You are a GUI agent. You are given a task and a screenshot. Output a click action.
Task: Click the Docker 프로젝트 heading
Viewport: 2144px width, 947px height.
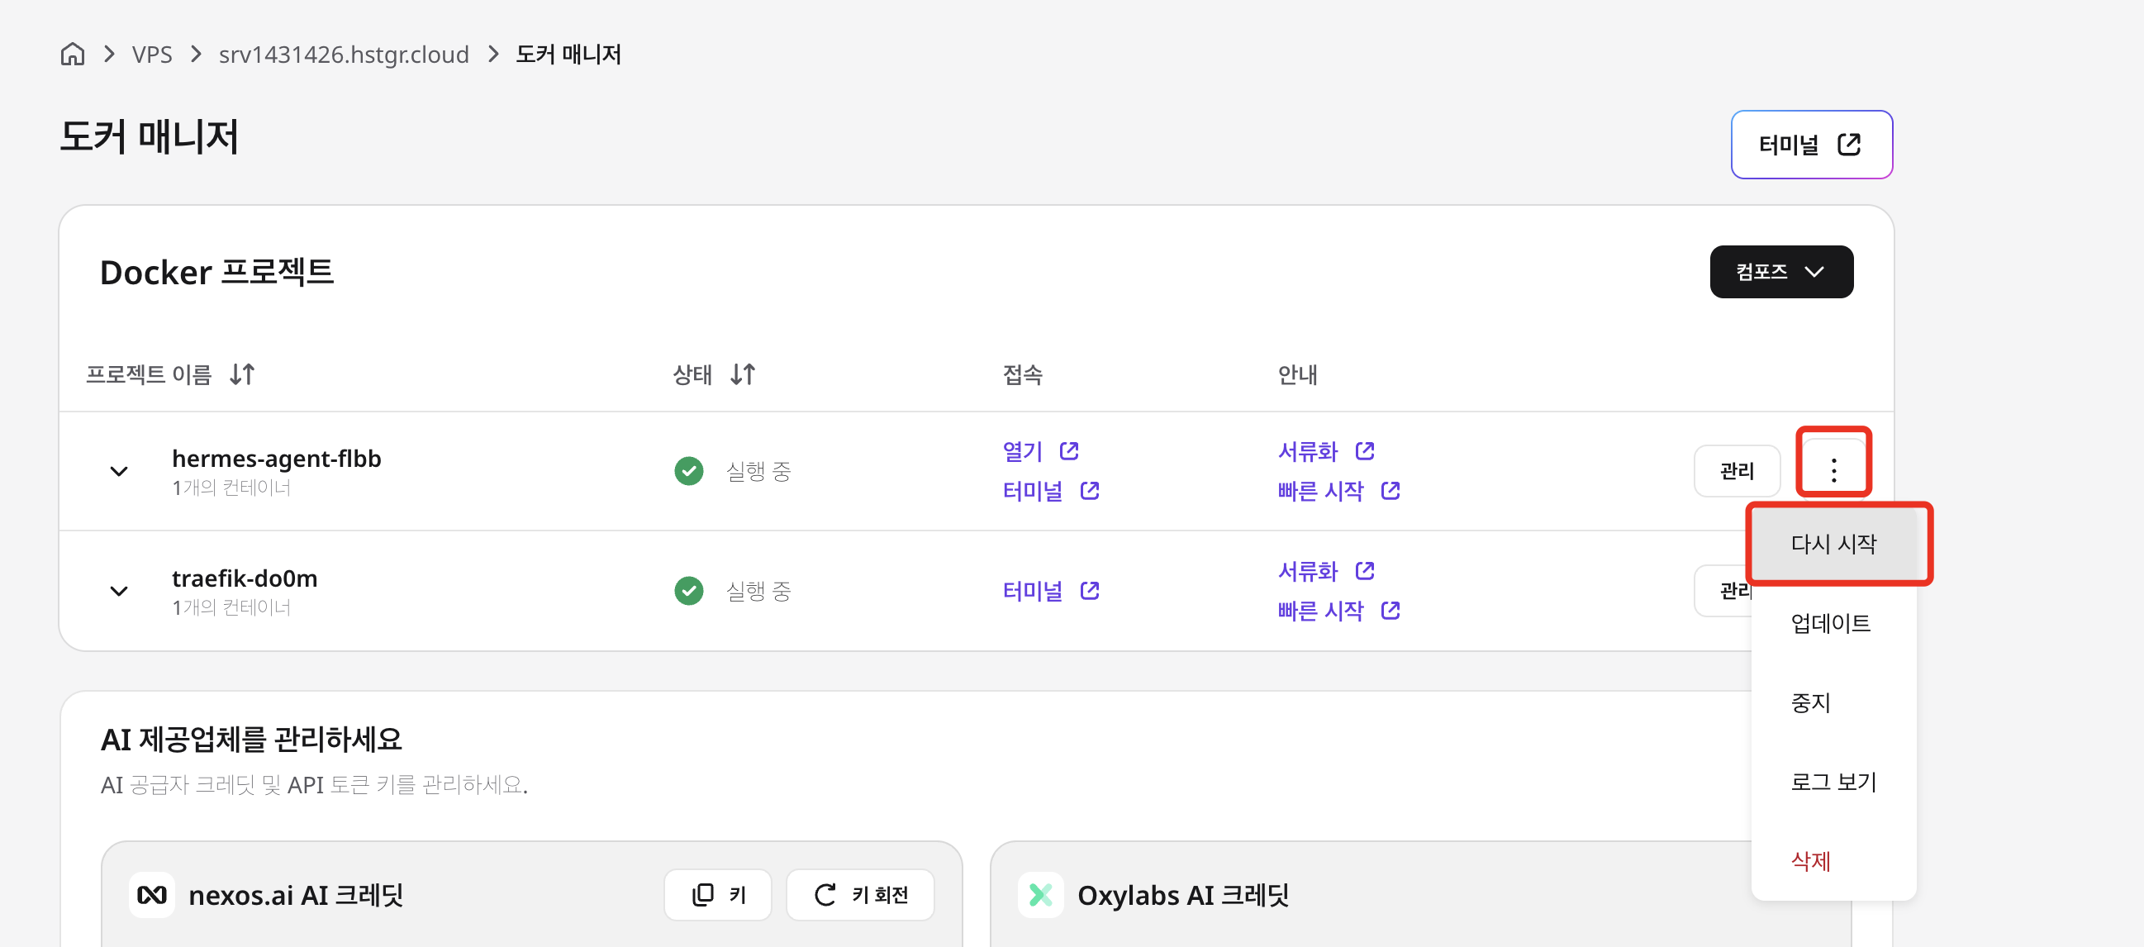(x=216, y=272)
